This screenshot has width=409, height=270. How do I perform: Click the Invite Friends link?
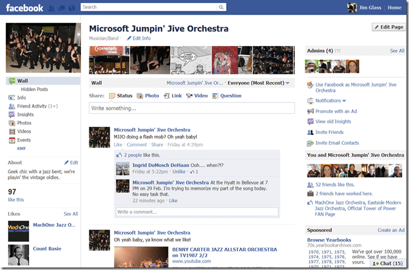[x=329, y=132]
